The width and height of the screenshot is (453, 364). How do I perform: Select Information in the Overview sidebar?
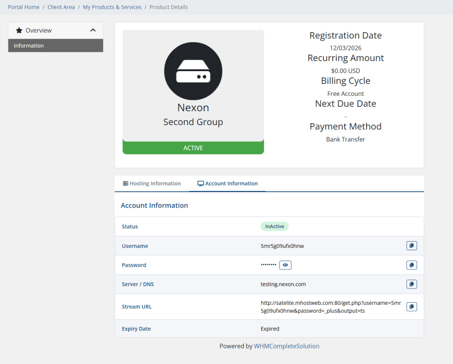29,45
